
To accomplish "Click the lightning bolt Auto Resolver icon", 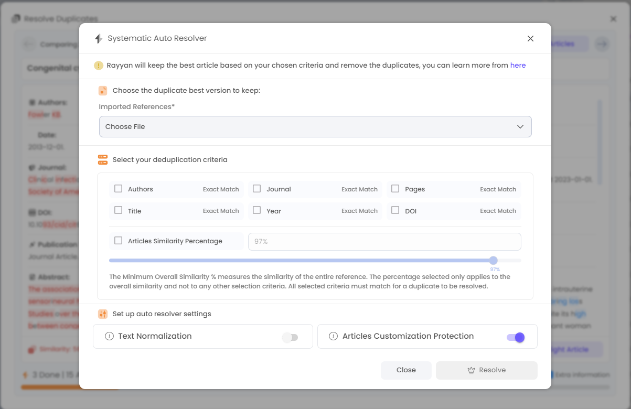I will [x=98, y=38].
